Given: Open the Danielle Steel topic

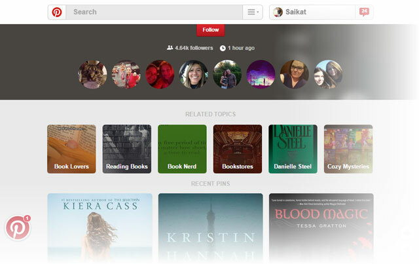Looking at the screenshot, I should click(293, 149).
